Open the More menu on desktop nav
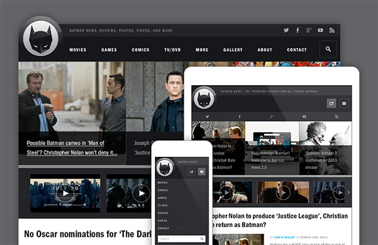The width and height of the screenshot is (378, 245). pyautogui.click(x=202, y=49)
